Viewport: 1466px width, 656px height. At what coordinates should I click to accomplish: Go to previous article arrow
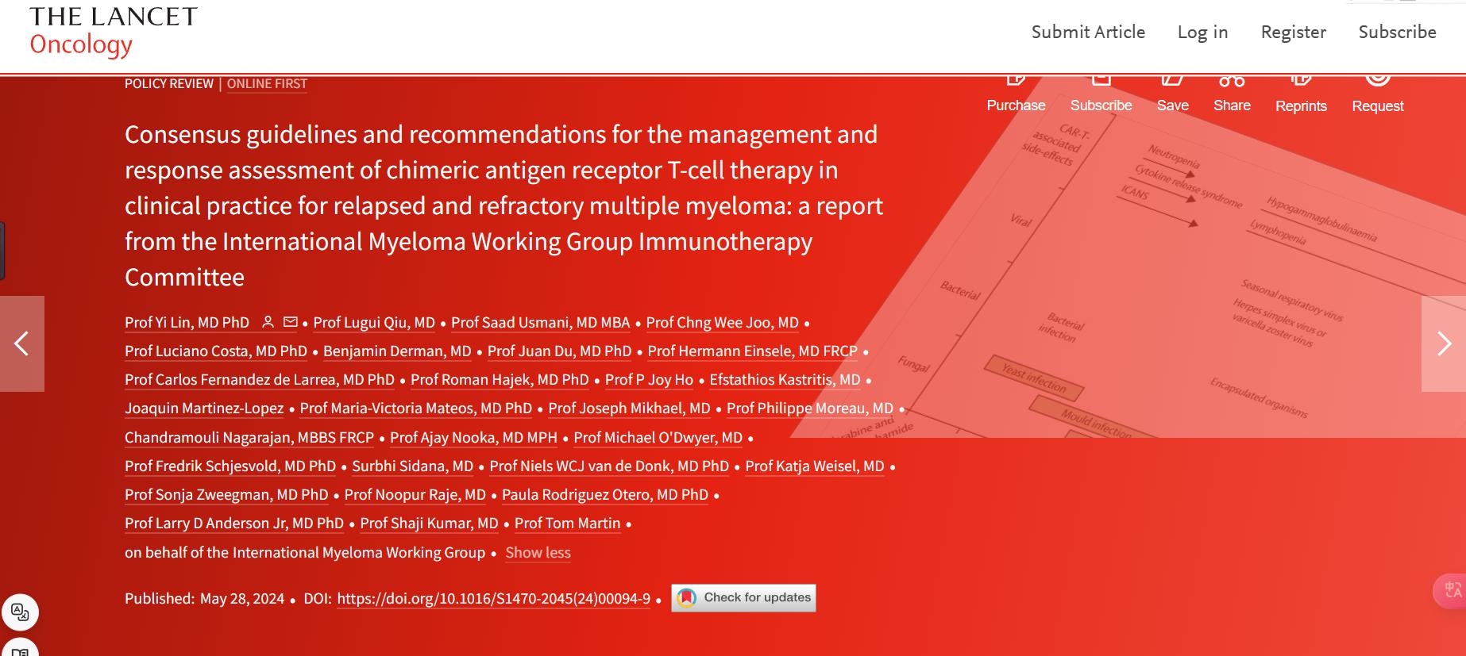(x=22, y=343)
